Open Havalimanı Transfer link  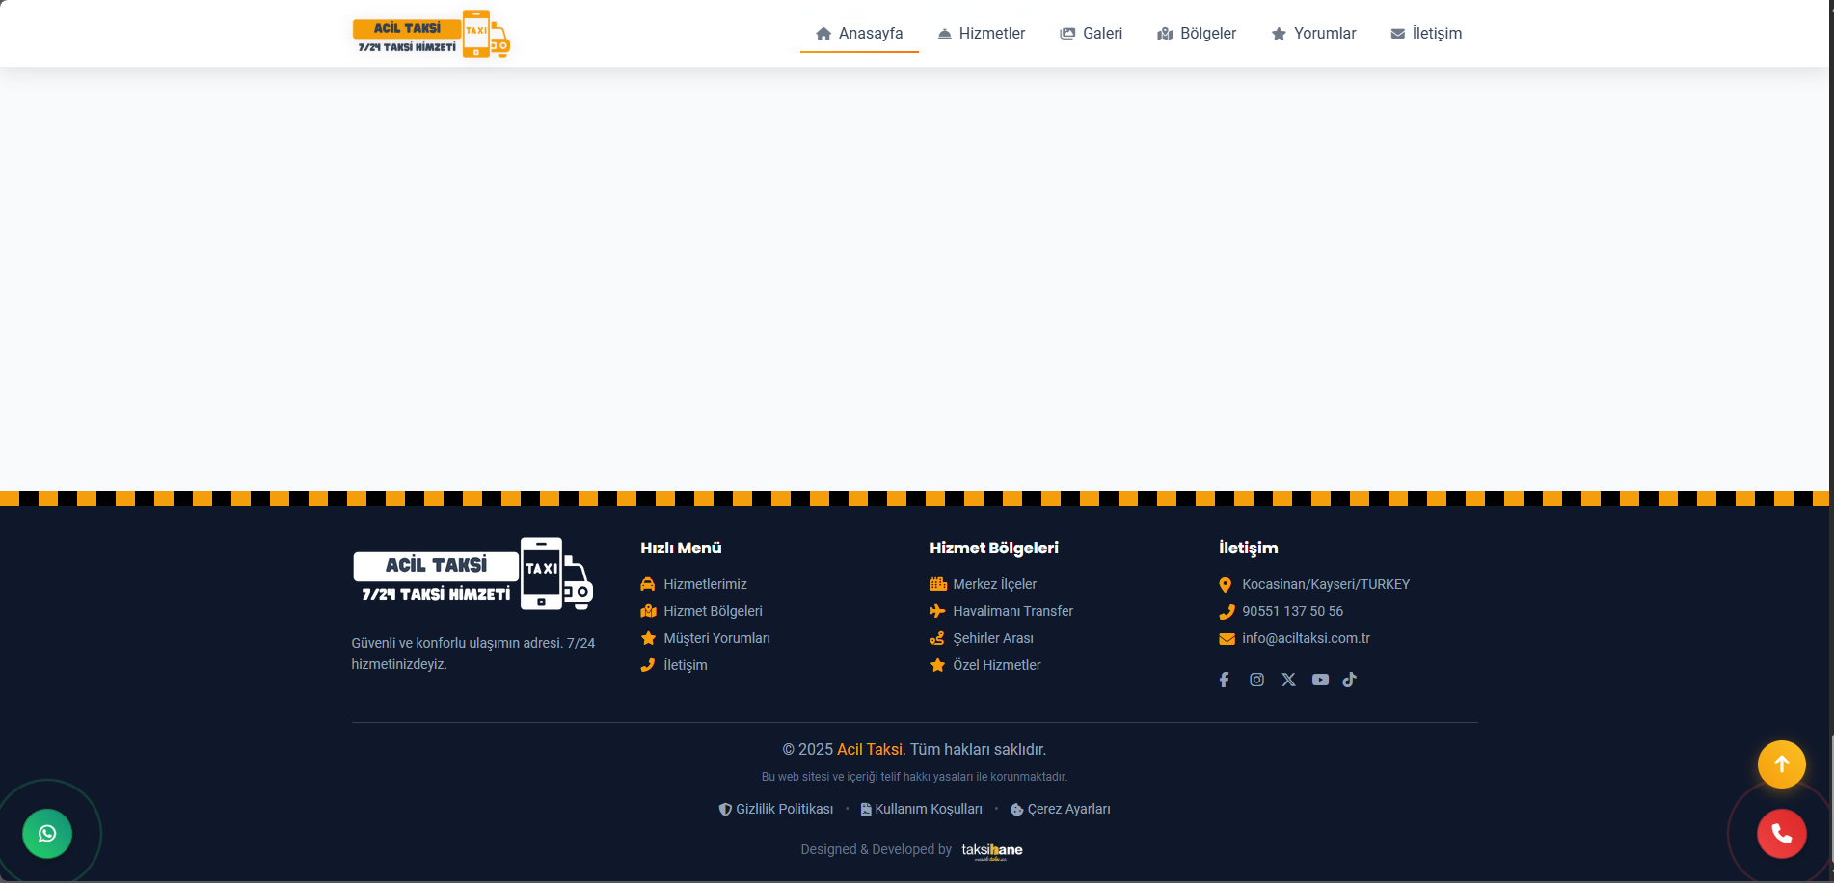pyautogui.click(x=1012, y=611)
